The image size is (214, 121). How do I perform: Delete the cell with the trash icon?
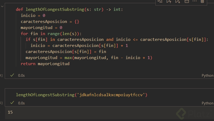[x=202, y=1]
